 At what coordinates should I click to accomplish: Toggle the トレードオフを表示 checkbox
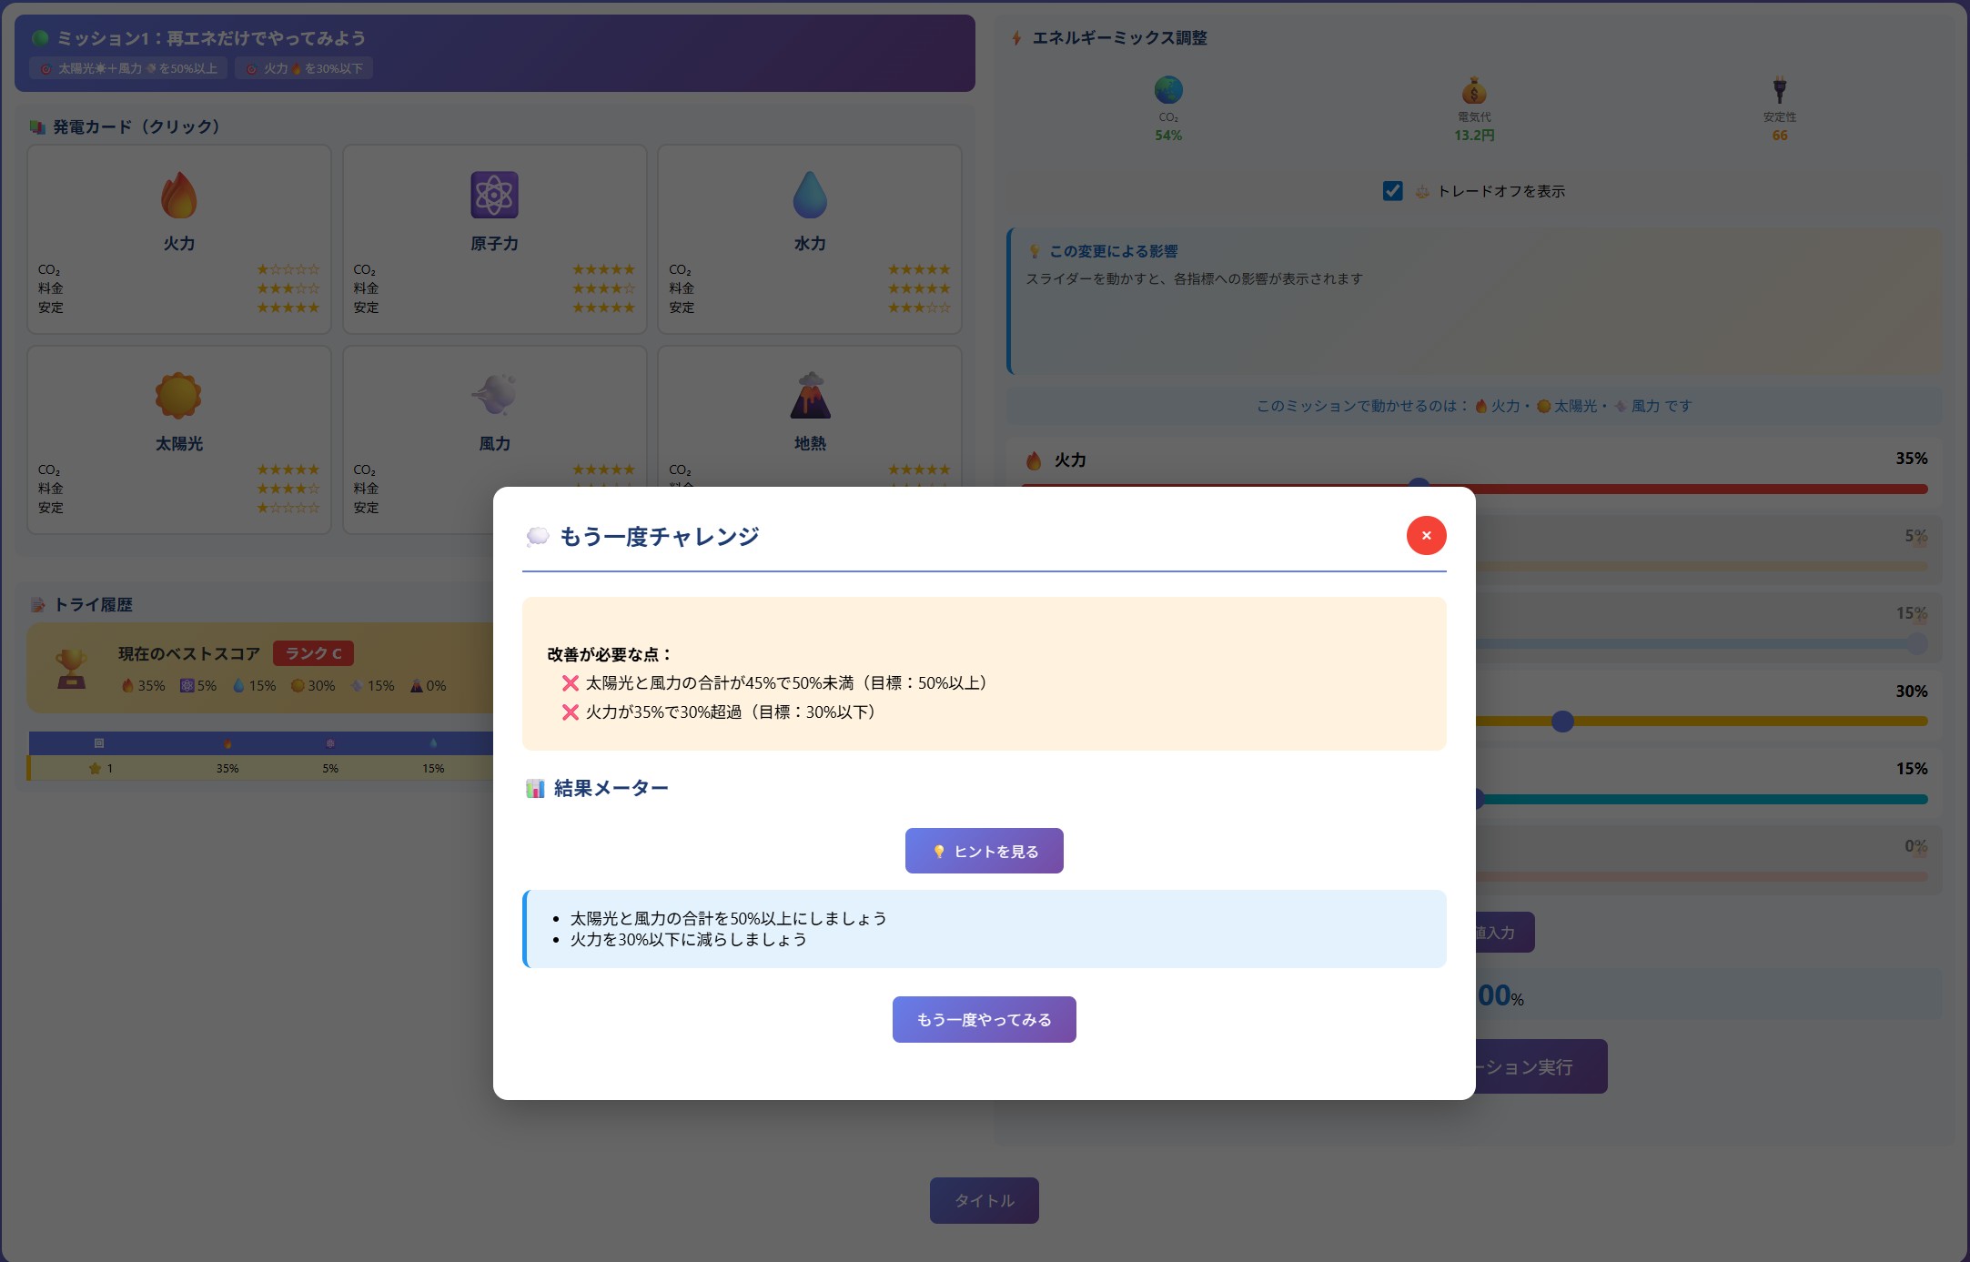coord(1392,191)
